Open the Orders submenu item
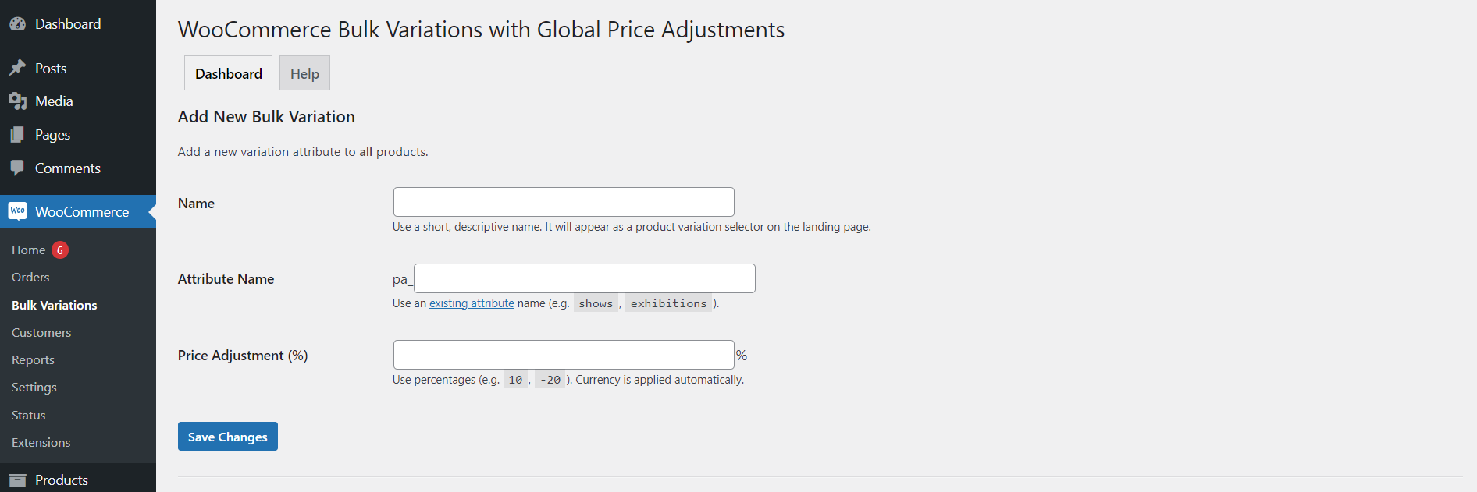Viewport: 1477px width, 492px height. (x=30, y=278)
